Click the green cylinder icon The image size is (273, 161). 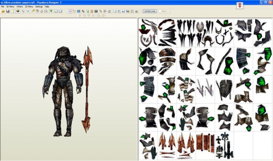pos(88,11)
